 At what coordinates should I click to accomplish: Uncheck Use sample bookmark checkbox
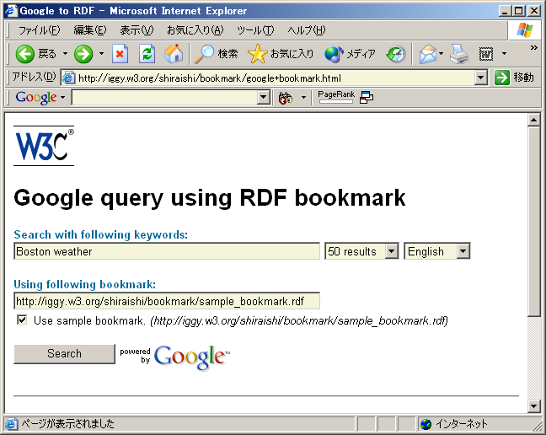click(x=22, y=320)
